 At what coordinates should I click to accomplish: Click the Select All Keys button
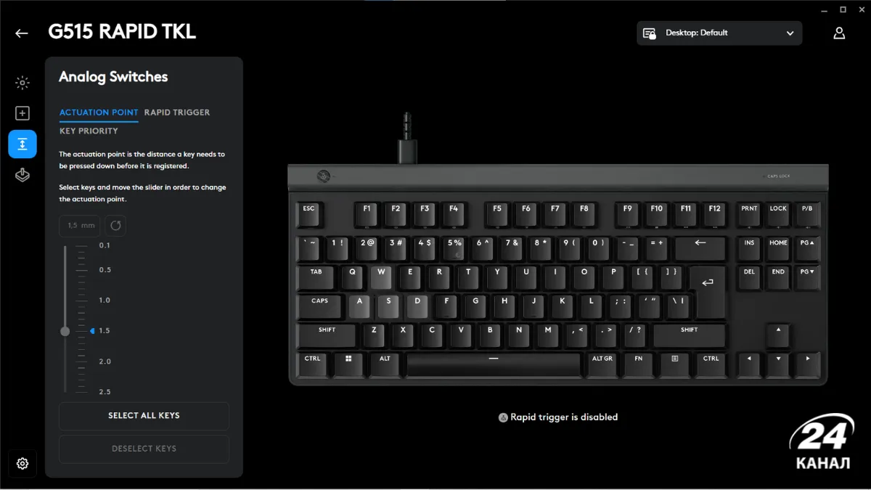pos(144,416)
